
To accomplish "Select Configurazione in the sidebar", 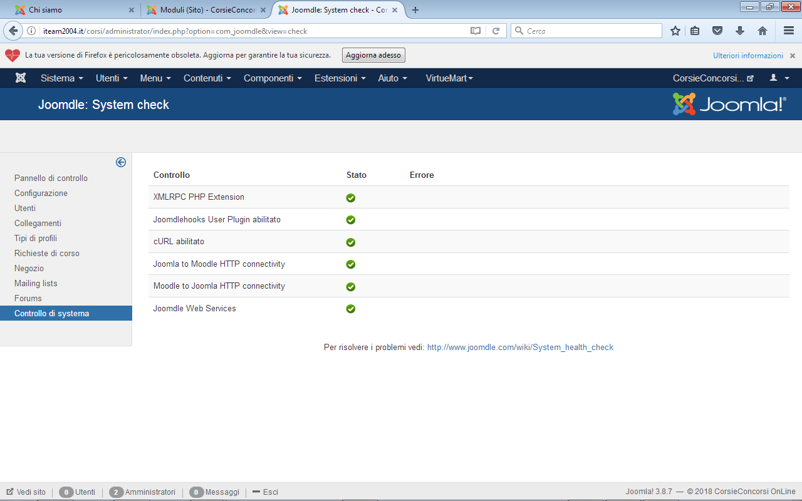I will pyautogui.click(x=41, y=194).
